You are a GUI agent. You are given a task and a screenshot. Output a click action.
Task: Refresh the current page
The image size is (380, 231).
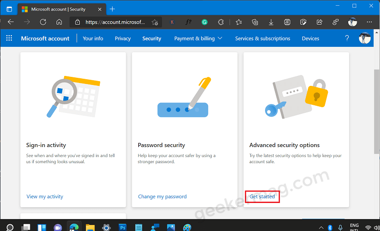click(x=43, y=22)
